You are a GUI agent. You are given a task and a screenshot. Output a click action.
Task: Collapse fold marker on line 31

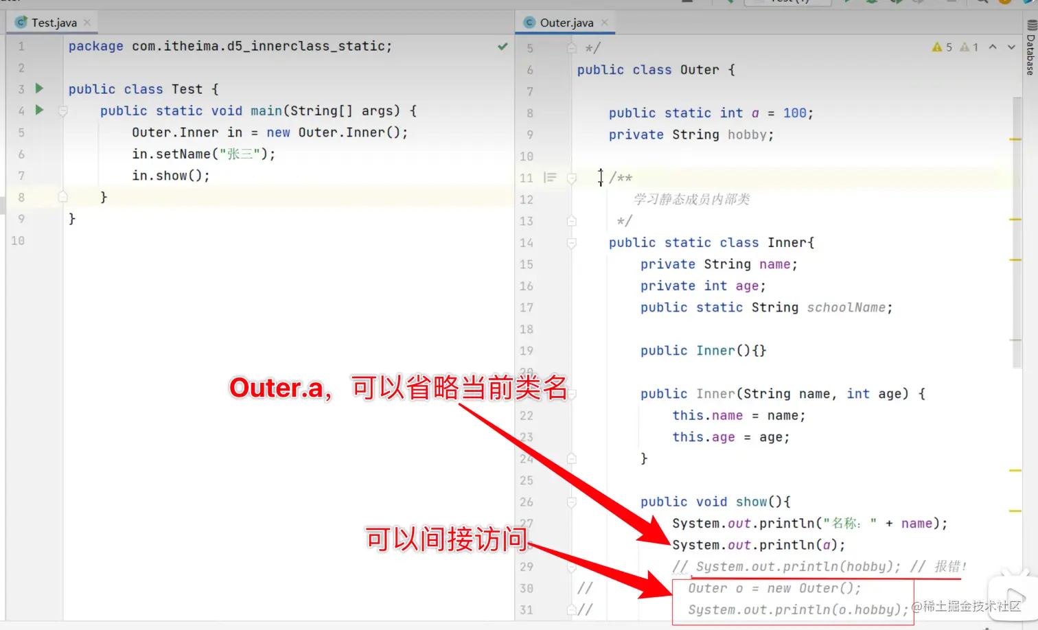pos(571,609)
